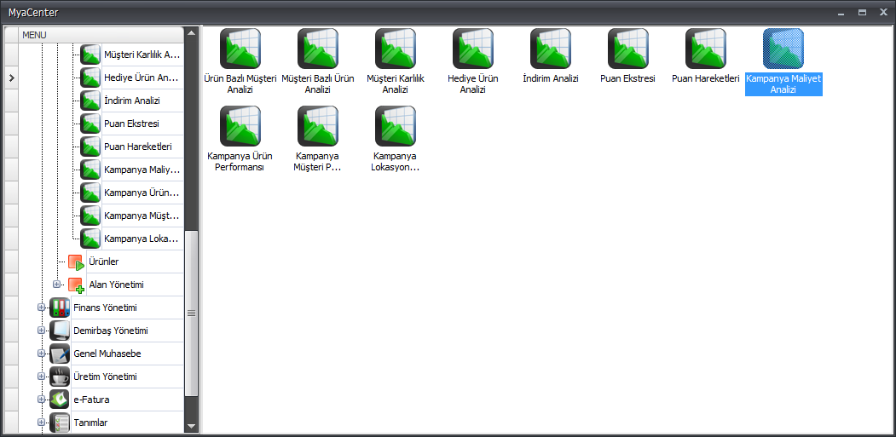Click Kampanya Loka... tree icon
This screenshot has width=896, height=437.
coord(90,239)
